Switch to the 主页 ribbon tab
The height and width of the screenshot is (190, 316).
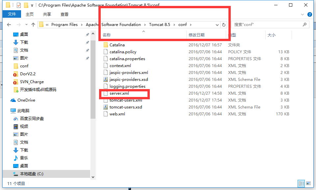(x=30, y=14)
